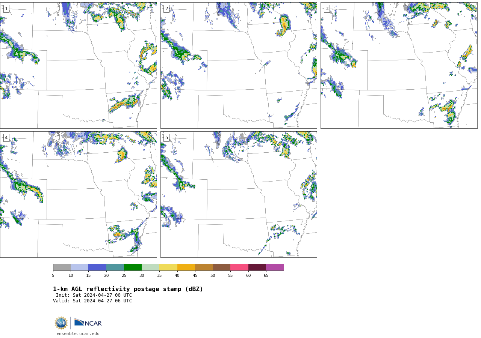This screenshot has width=481, height=338.
Task: Click the brown 50-55 dBZ swatch
Action: [222, 267]
